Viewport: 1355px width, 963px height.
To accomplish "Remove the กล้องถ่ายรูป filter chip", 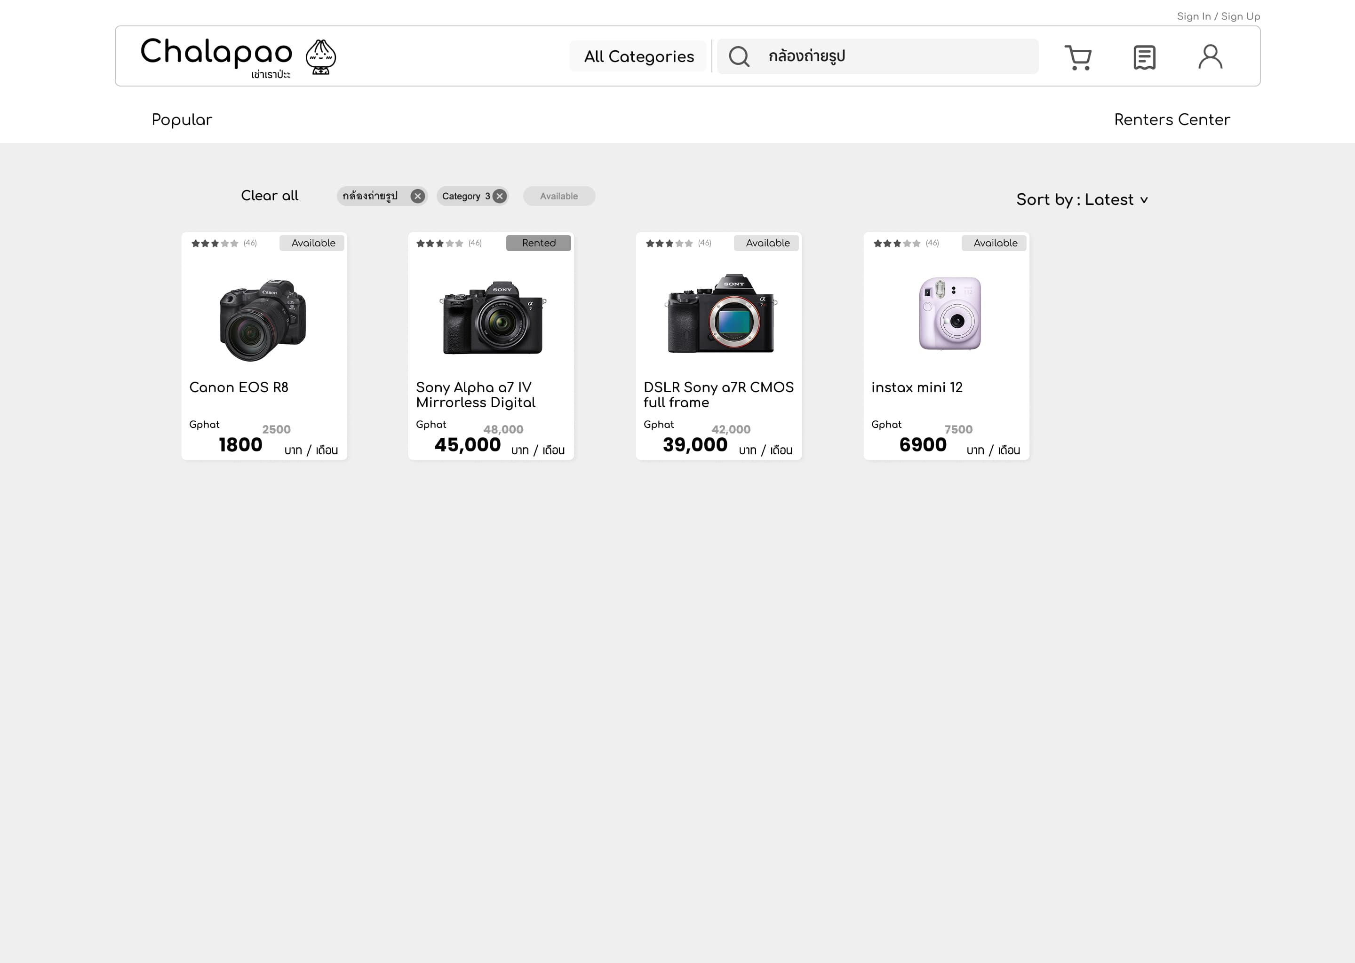I will click(x=418, y=196).
